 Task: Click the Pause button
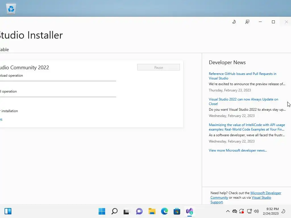tap(159, 67)
